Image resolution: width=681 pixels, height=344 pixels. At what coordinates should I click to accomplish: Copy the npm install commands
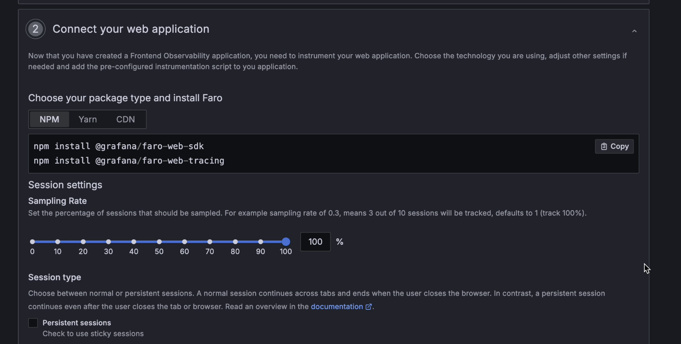pyautogui.click(x=614, y=147)
